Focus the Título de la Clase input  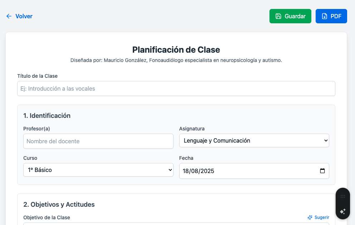pos(176,88)
